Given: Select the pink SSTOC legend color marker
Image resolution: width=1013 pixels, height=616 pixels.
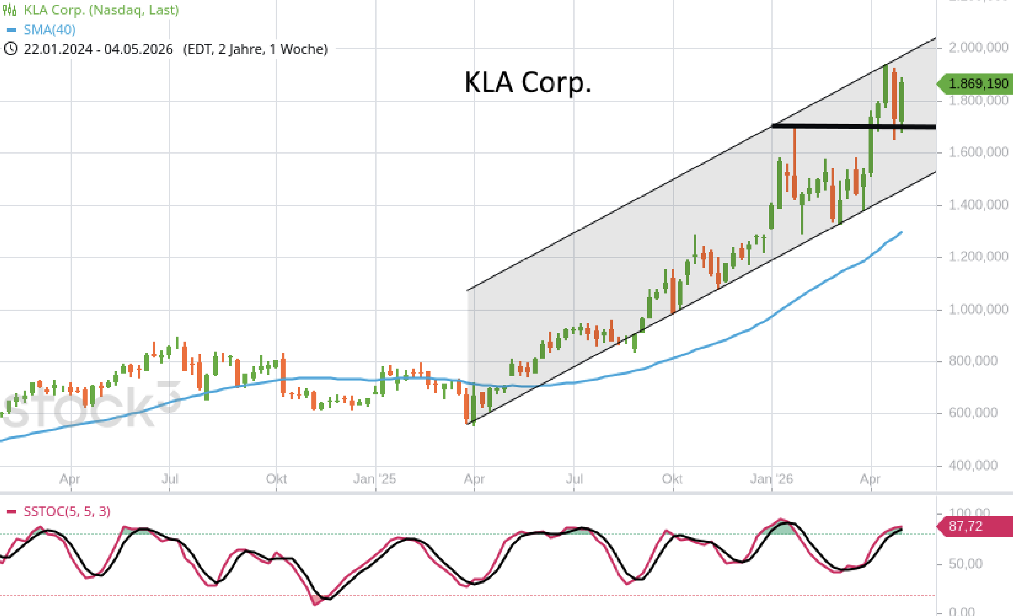Looking at the screenshot, I should (12, 512).
